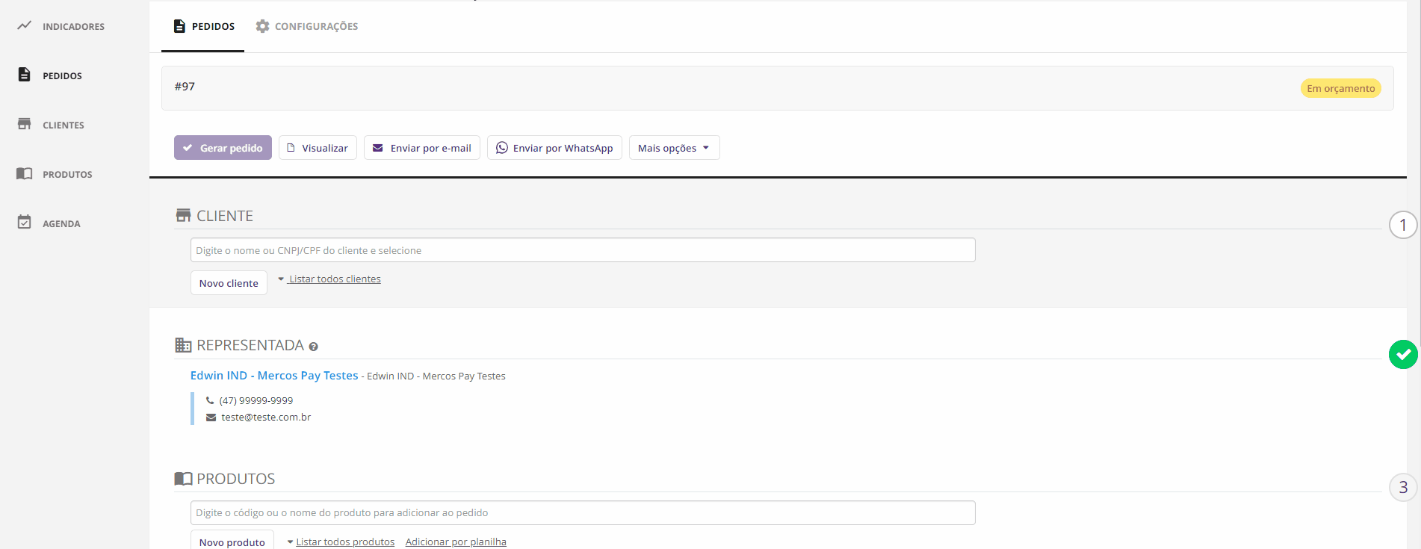The width and height of the screenshot is (1421, 549).
Task: Expand Listar todos clientes list
Action: pyautogui.click(x=334, y=279)
